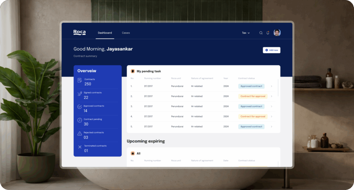Open row 1 chevron in pending tasks
Screen dimensions: 354x190
pos(272,86)
